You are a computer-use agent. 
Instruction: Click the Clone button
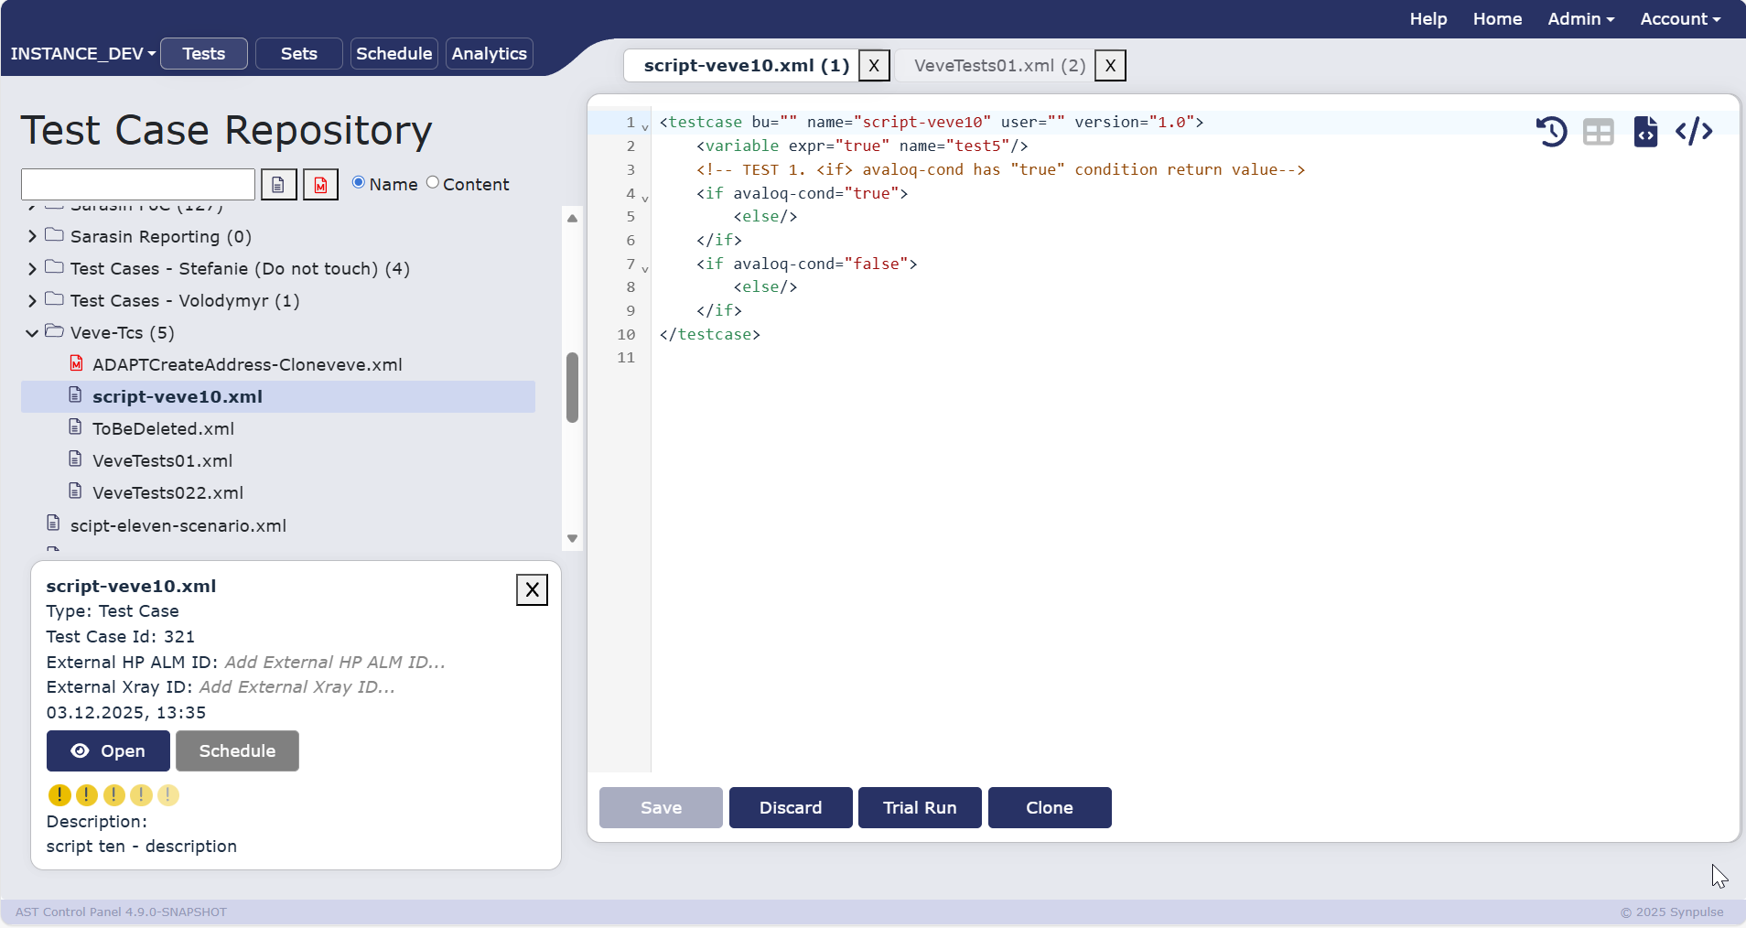pyautogui.click(x=1050, y=807)
